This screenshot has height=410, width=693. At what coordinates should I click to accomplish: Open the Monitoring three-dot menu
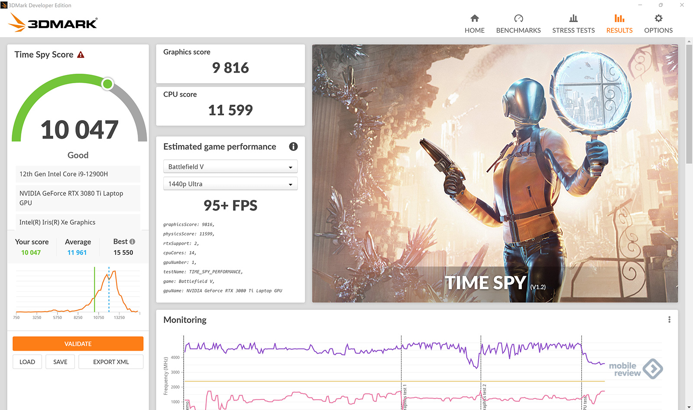tap(669, 319)
